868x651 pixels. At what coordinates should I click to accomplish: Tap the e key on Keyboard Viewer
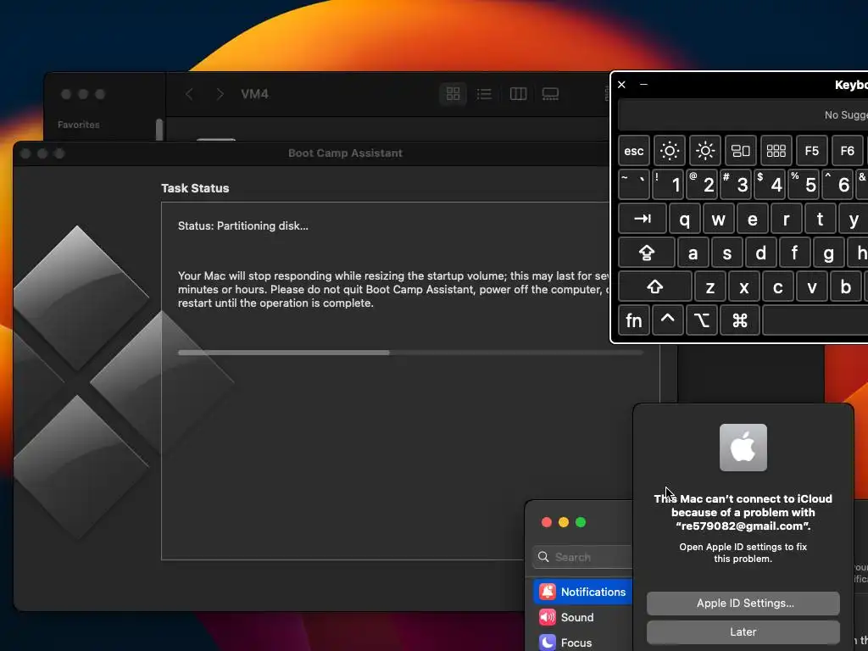click(x=753, y=219)
